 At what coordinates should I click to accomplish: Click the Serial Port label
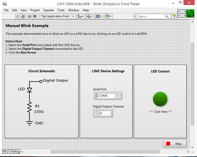[100, 89]
